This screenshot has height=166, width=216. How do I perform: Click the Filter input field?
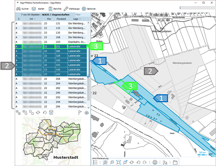pos(80,14)
